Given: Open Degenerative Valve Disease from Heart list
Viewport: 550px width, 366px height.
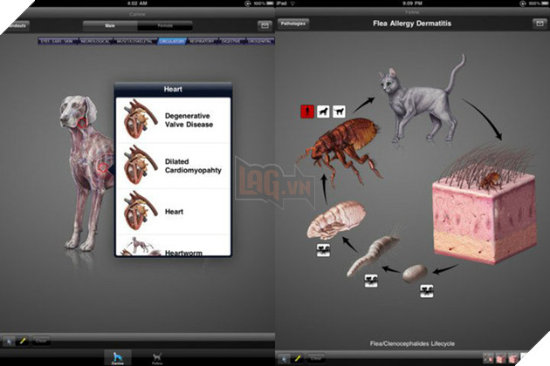Looking at the screenshot, I should pos(175,120).
